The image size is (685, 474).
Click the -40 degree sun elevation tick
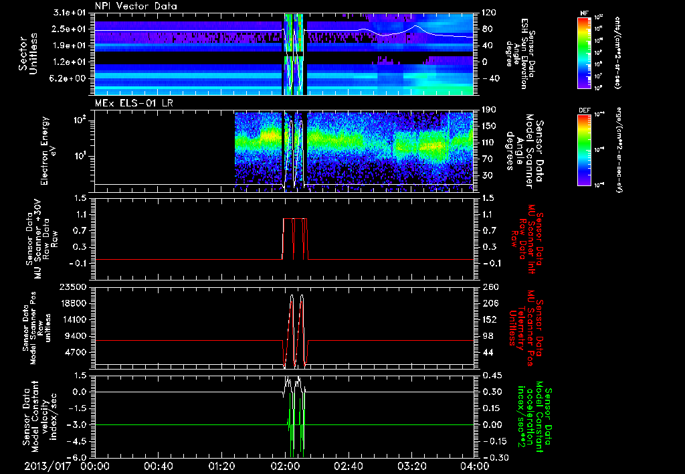click(490, 78)
